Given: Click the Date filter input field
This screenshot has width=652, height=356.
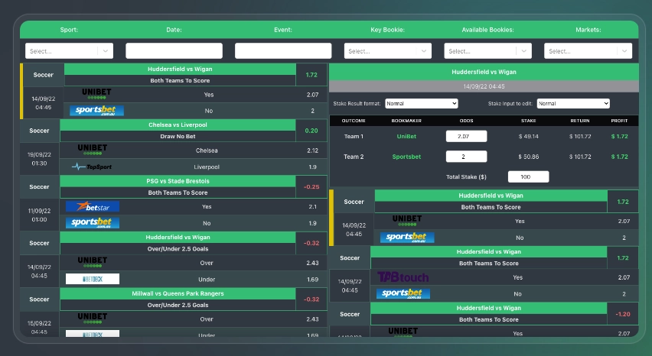Looking at the screenshot, I should click(174, 51).
